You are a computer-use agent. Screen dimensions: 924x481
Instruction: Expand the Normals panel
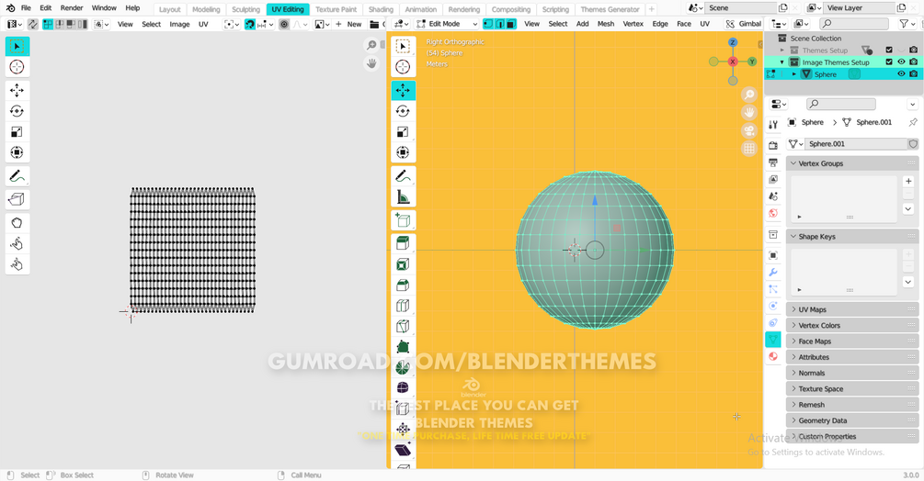click(852, 373)
